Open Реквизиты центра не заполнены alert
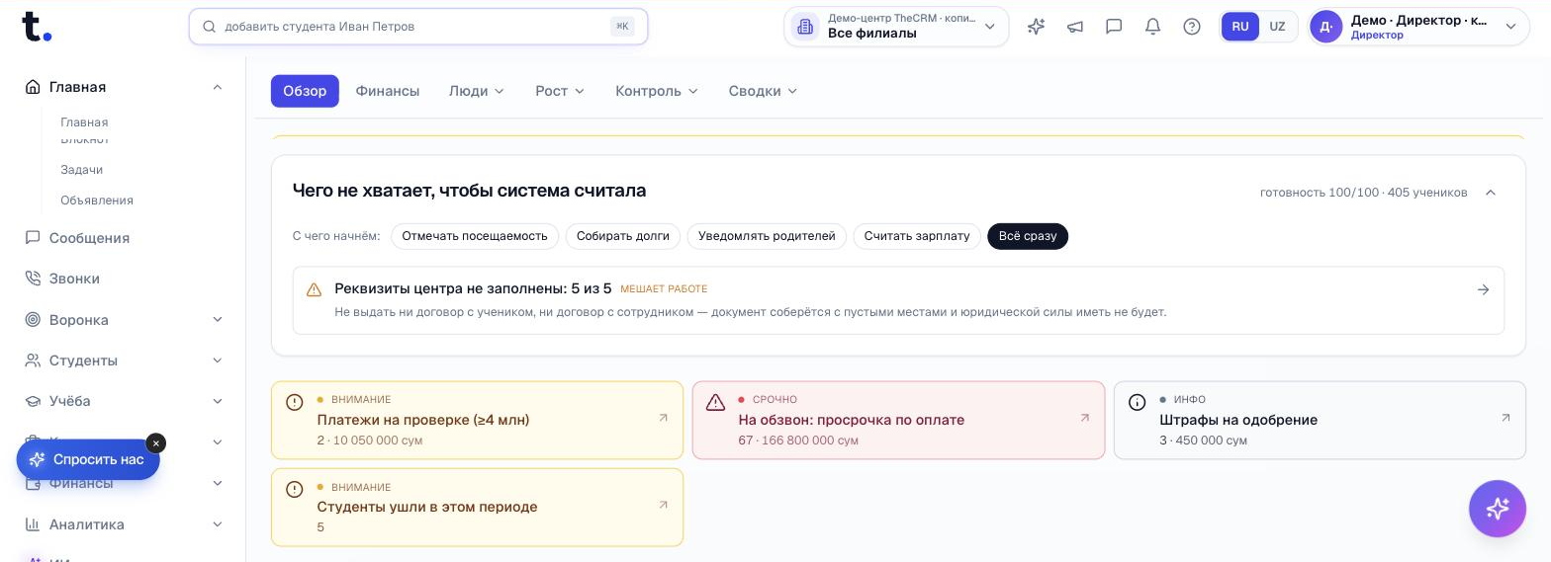 point(898,300)
